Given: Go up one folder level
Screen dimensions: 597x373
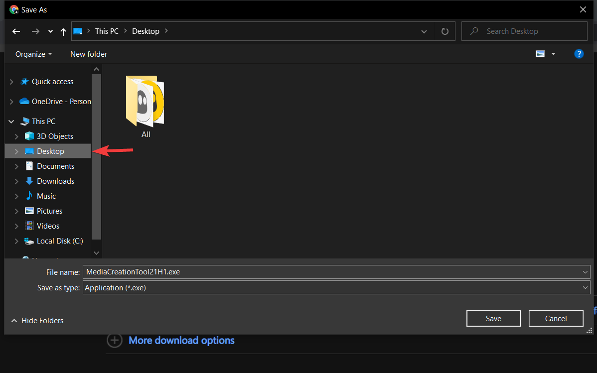Looking at the screenshot, I should pyautogui.click(x=63, y=31).
